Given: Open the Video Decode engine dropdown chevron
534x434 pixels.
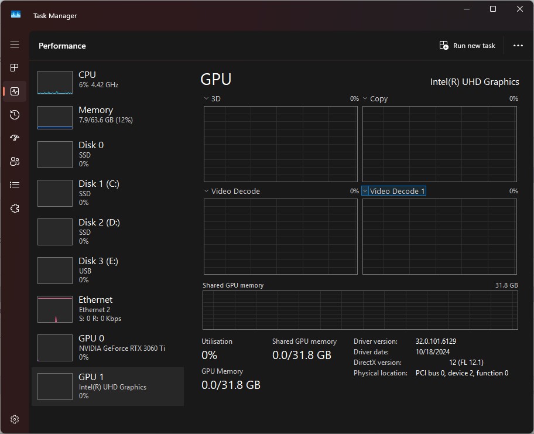Looking at the screenshot, I should 206,191.
